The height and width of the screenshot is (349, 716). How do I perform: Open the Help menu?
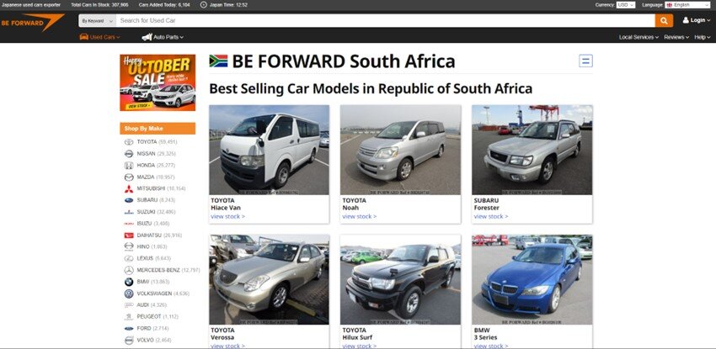coord(703,37)
